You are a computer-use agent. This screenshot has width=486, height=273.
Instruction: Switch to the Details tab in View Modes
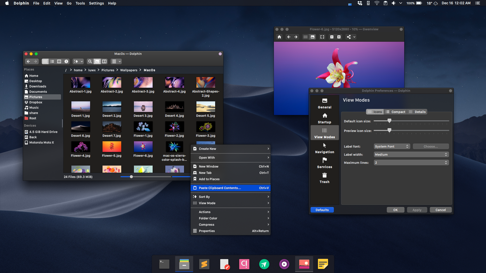(417, 112)
